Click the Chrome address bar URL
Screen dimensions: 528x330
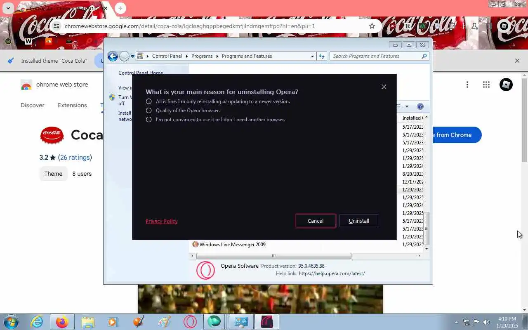[190, 26]
